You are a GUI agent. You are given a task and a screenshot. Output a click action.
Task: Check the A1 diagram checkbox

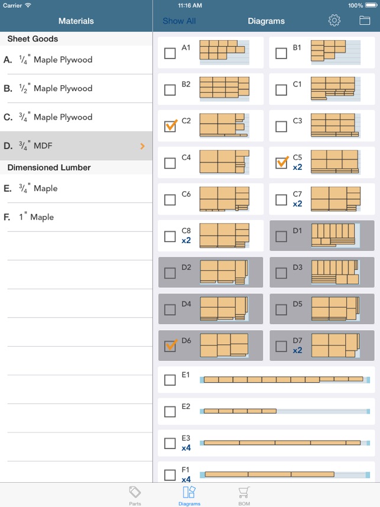pyautogui.click(x=170, y=53)
